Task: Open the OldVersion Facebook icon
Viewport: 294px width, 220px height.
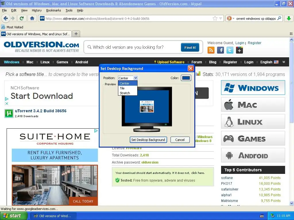Action: 220,50
